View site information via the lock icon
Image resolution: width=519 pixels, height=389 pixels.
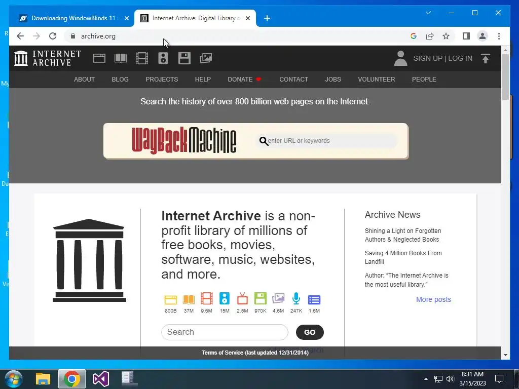[73, 36]
